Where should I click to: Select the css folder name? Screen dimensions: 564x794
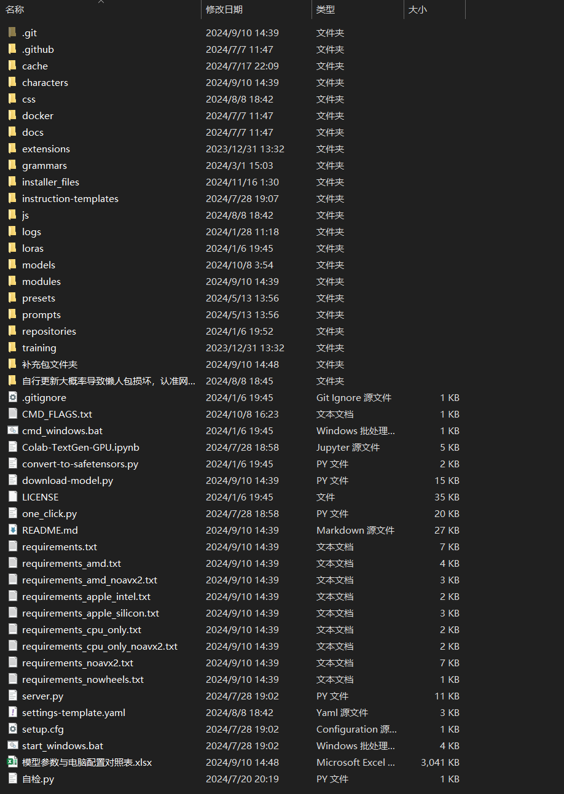pos(29,99)
